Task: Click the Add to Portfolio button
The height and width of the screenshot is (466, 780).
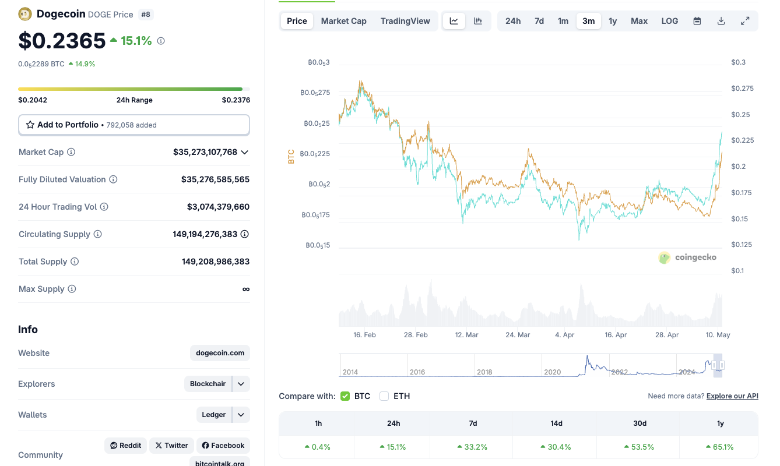Action: click(x=134, y=125)
